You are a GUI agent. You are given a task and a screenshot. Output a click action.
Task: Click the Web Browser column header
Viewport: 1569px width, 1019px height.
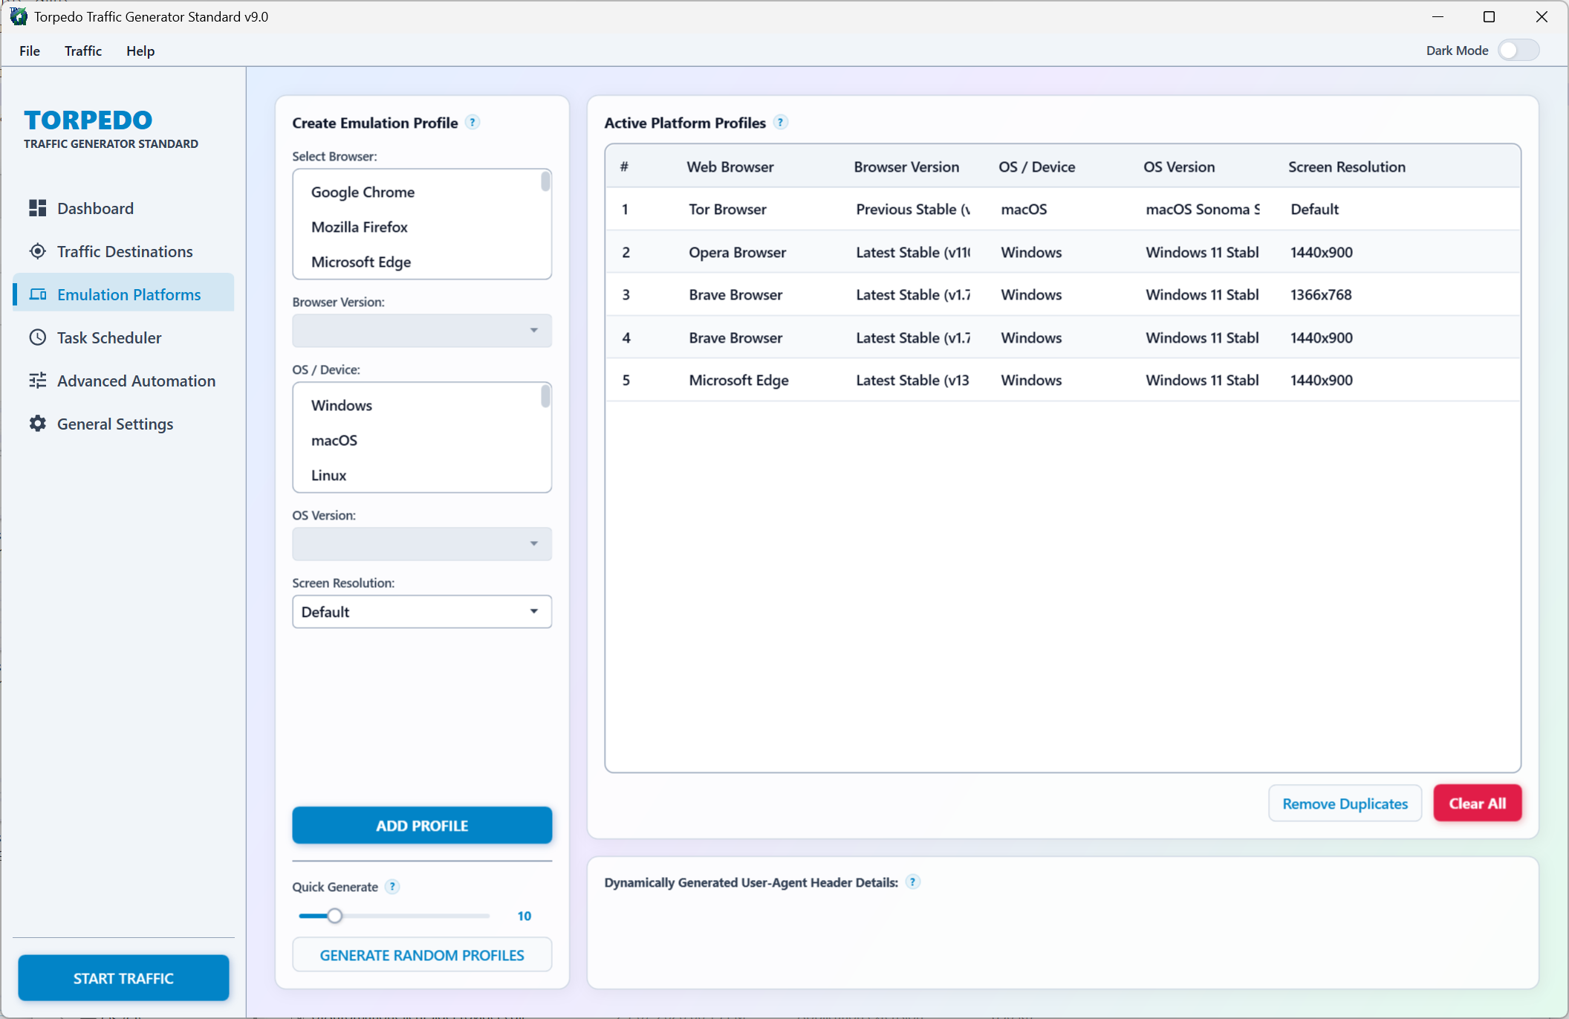tap(730, 166)
